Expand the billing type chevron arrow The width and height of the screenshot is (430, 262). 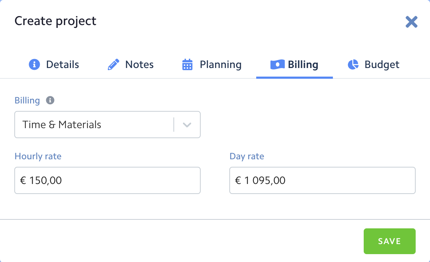pyautogui.click(x=187, y=125)
